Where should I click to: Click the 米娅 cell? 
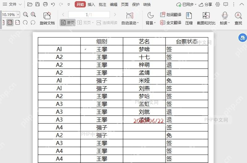144,81
